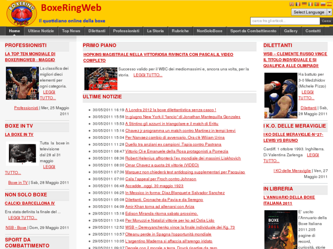Open 'Vittorio Oi e Emanuele della Rosa' news
Viewport: 333px width, 249px height.
coord(177,151)
